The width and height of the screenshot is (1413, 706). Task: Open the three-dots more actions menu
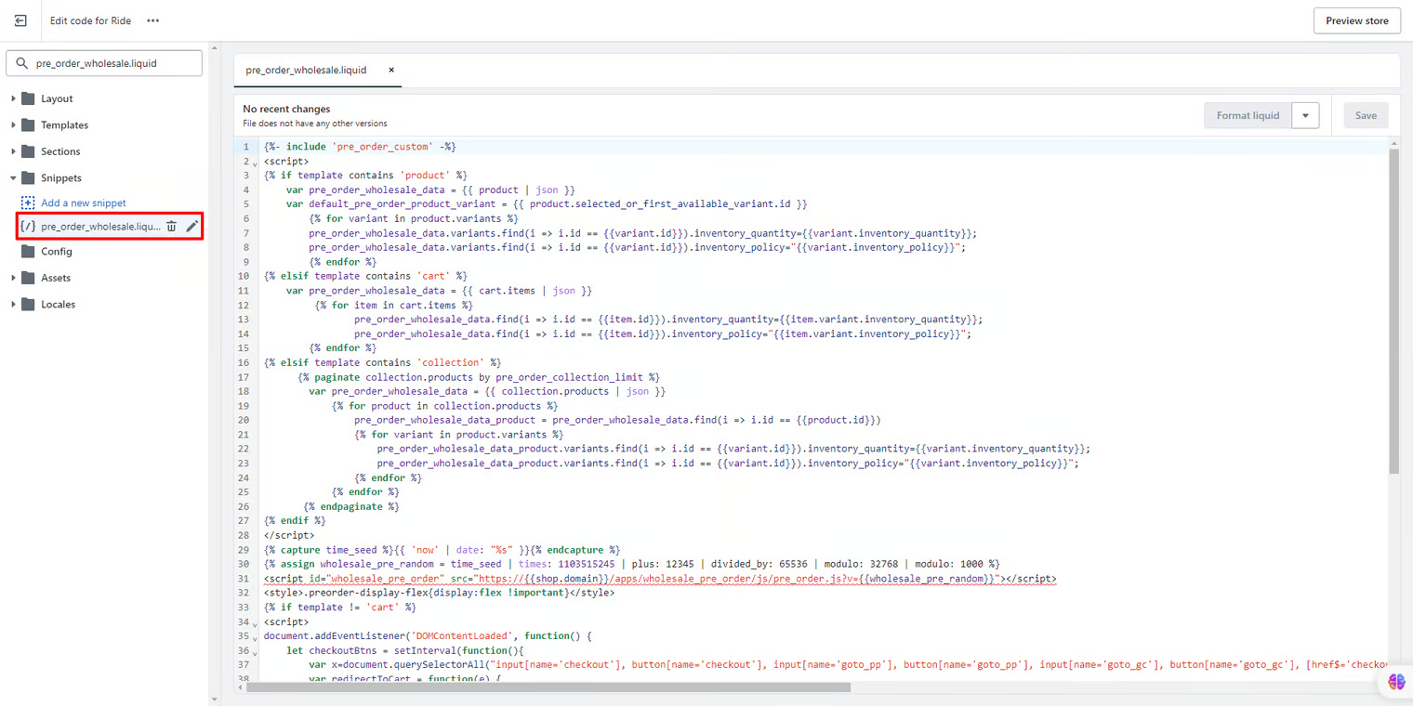click(x=153, y=20)
